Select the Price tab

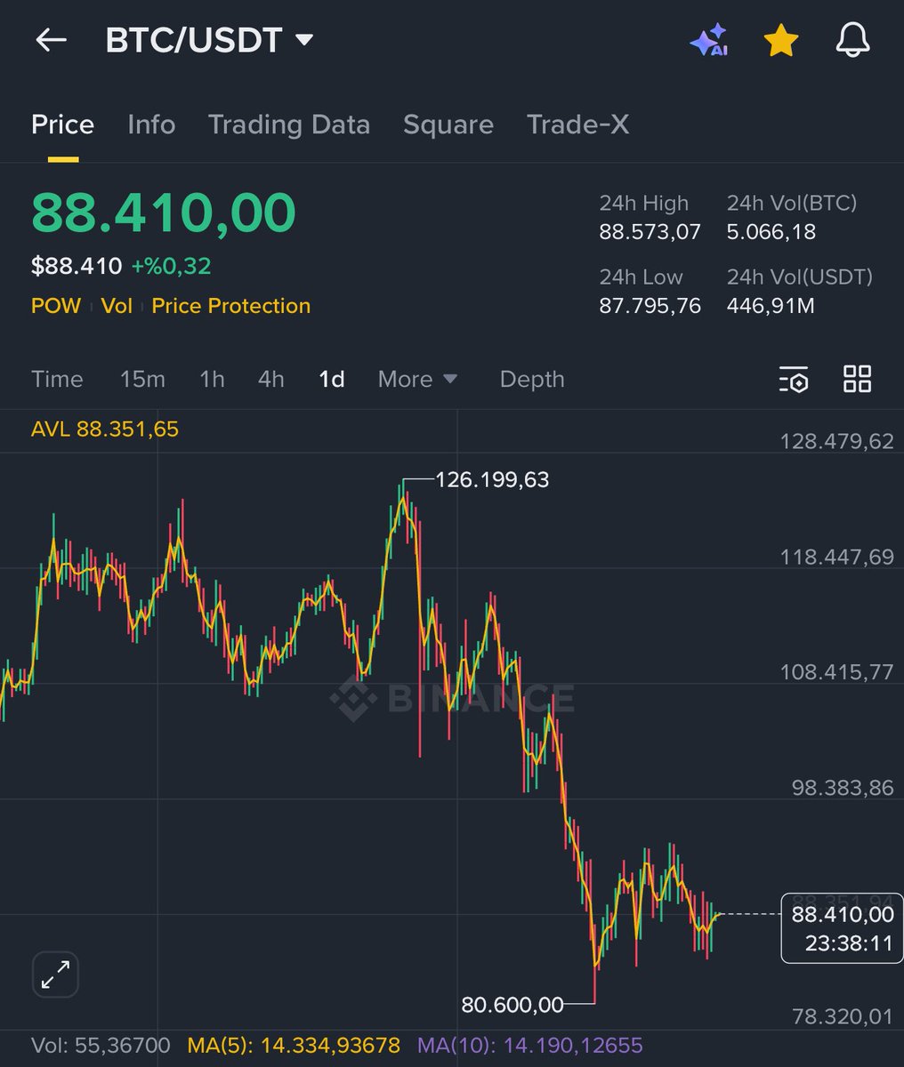pos(62,124)
